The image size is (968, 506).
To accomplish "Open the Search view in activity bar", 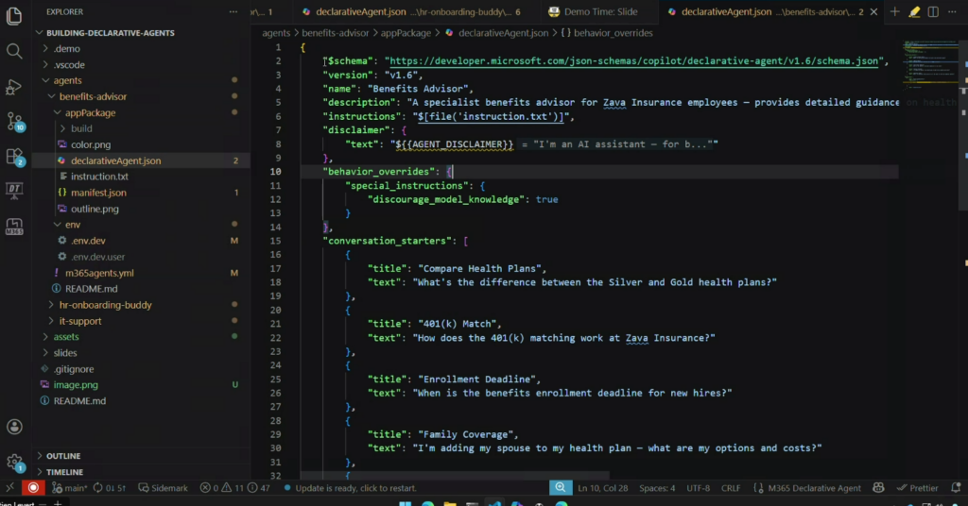I will tap(14, 50).
